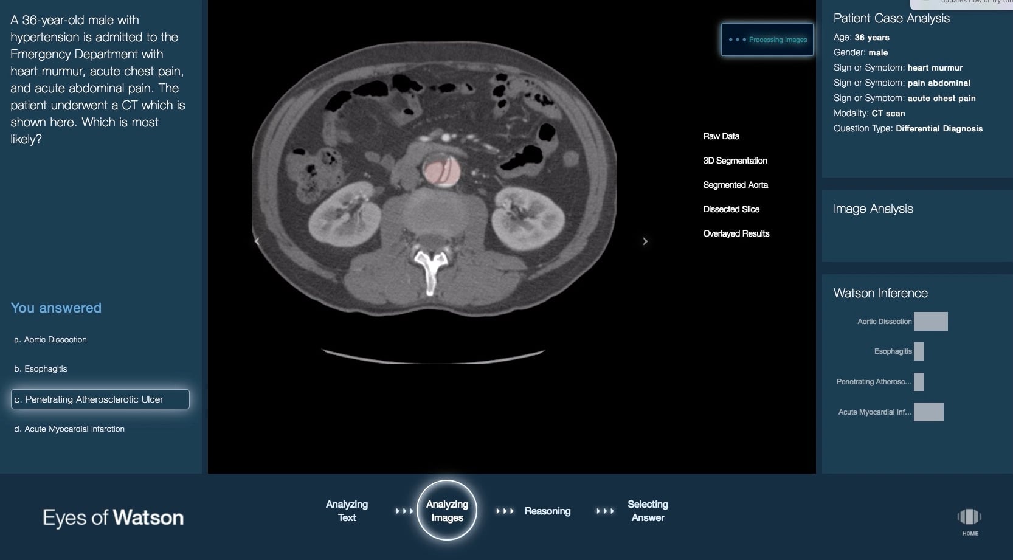Click the Analyzing Images stage circle
This screenshot has height=560, width=1013.
[447, 511]
